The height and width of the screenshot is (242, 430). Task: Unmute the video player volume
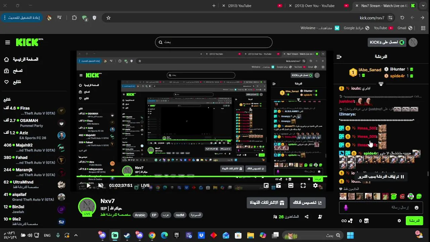pyautogui.click(x=100, y=185)
